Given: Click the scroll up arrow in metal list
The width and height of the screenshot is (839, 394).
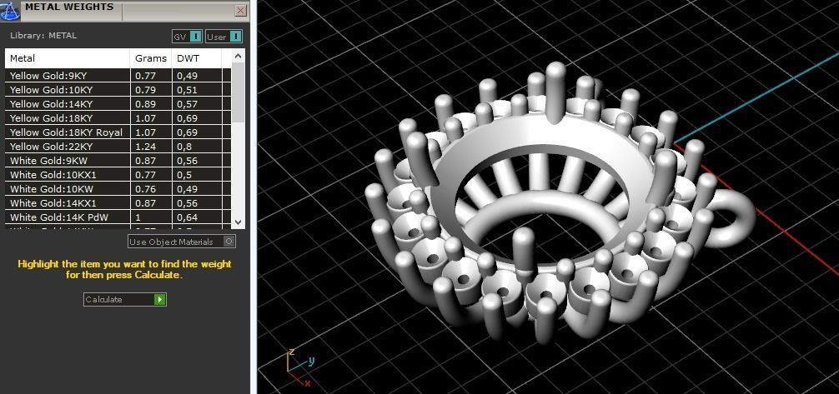Looking at the screenshot, I should 239,56.
